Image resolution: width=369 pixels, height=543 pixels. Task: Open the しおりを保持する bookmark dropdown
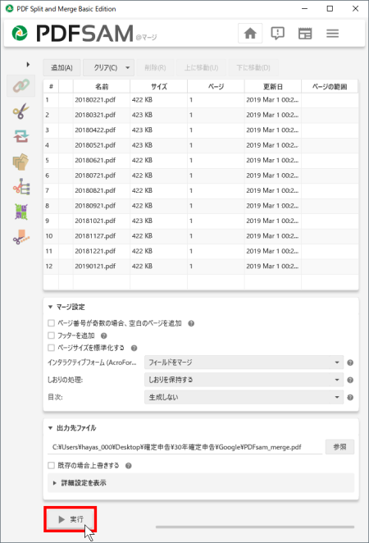244,380
